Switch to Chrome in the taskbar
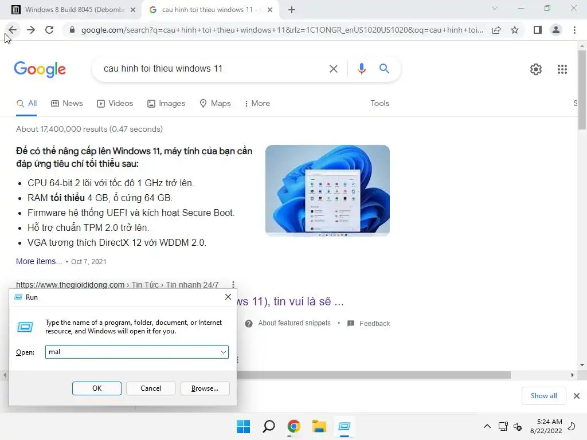This screenshot has width=587, height=440. [x=294, y=426]
